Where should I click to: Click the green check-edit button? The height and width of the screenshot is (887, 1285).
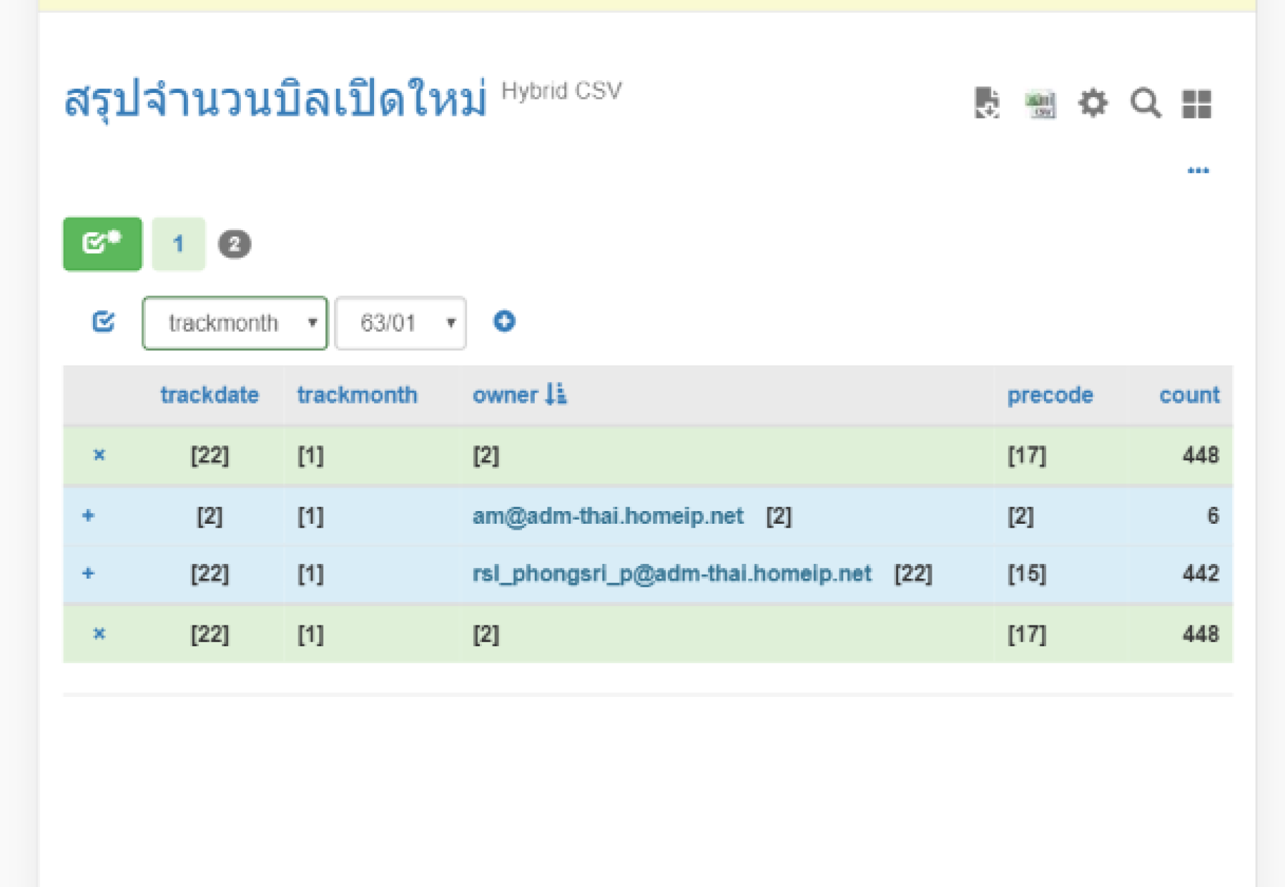click(102, 243)
